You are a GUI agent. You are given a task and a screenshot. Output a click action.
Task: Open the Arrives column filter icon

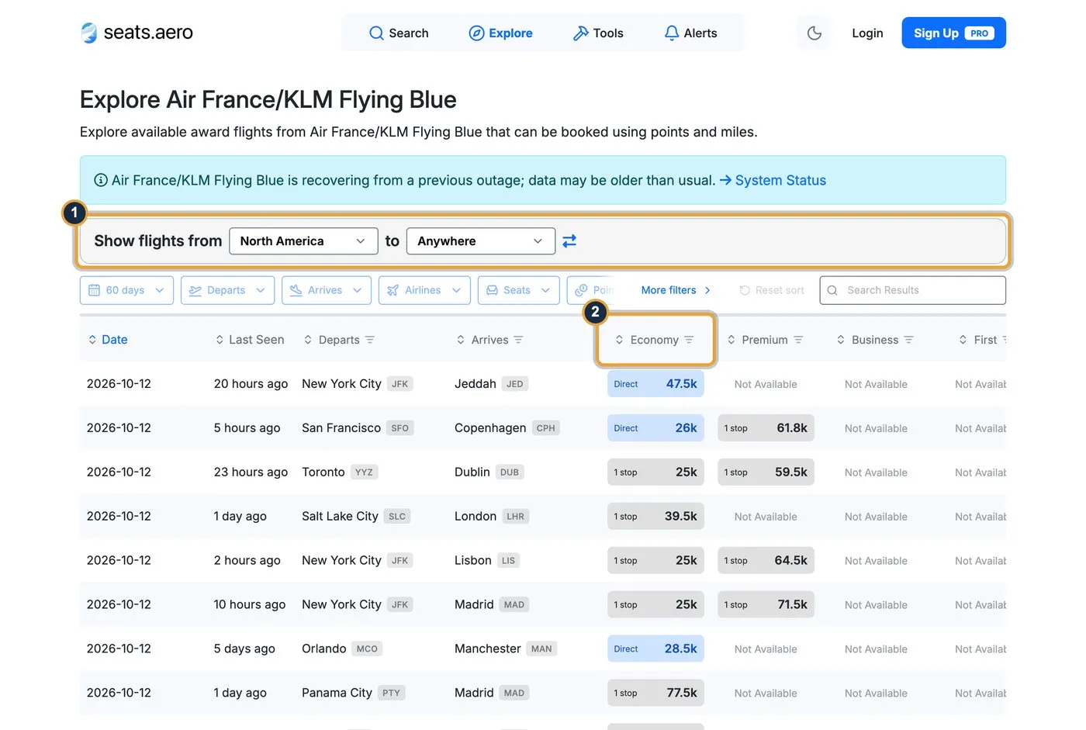tap(518, 340)
